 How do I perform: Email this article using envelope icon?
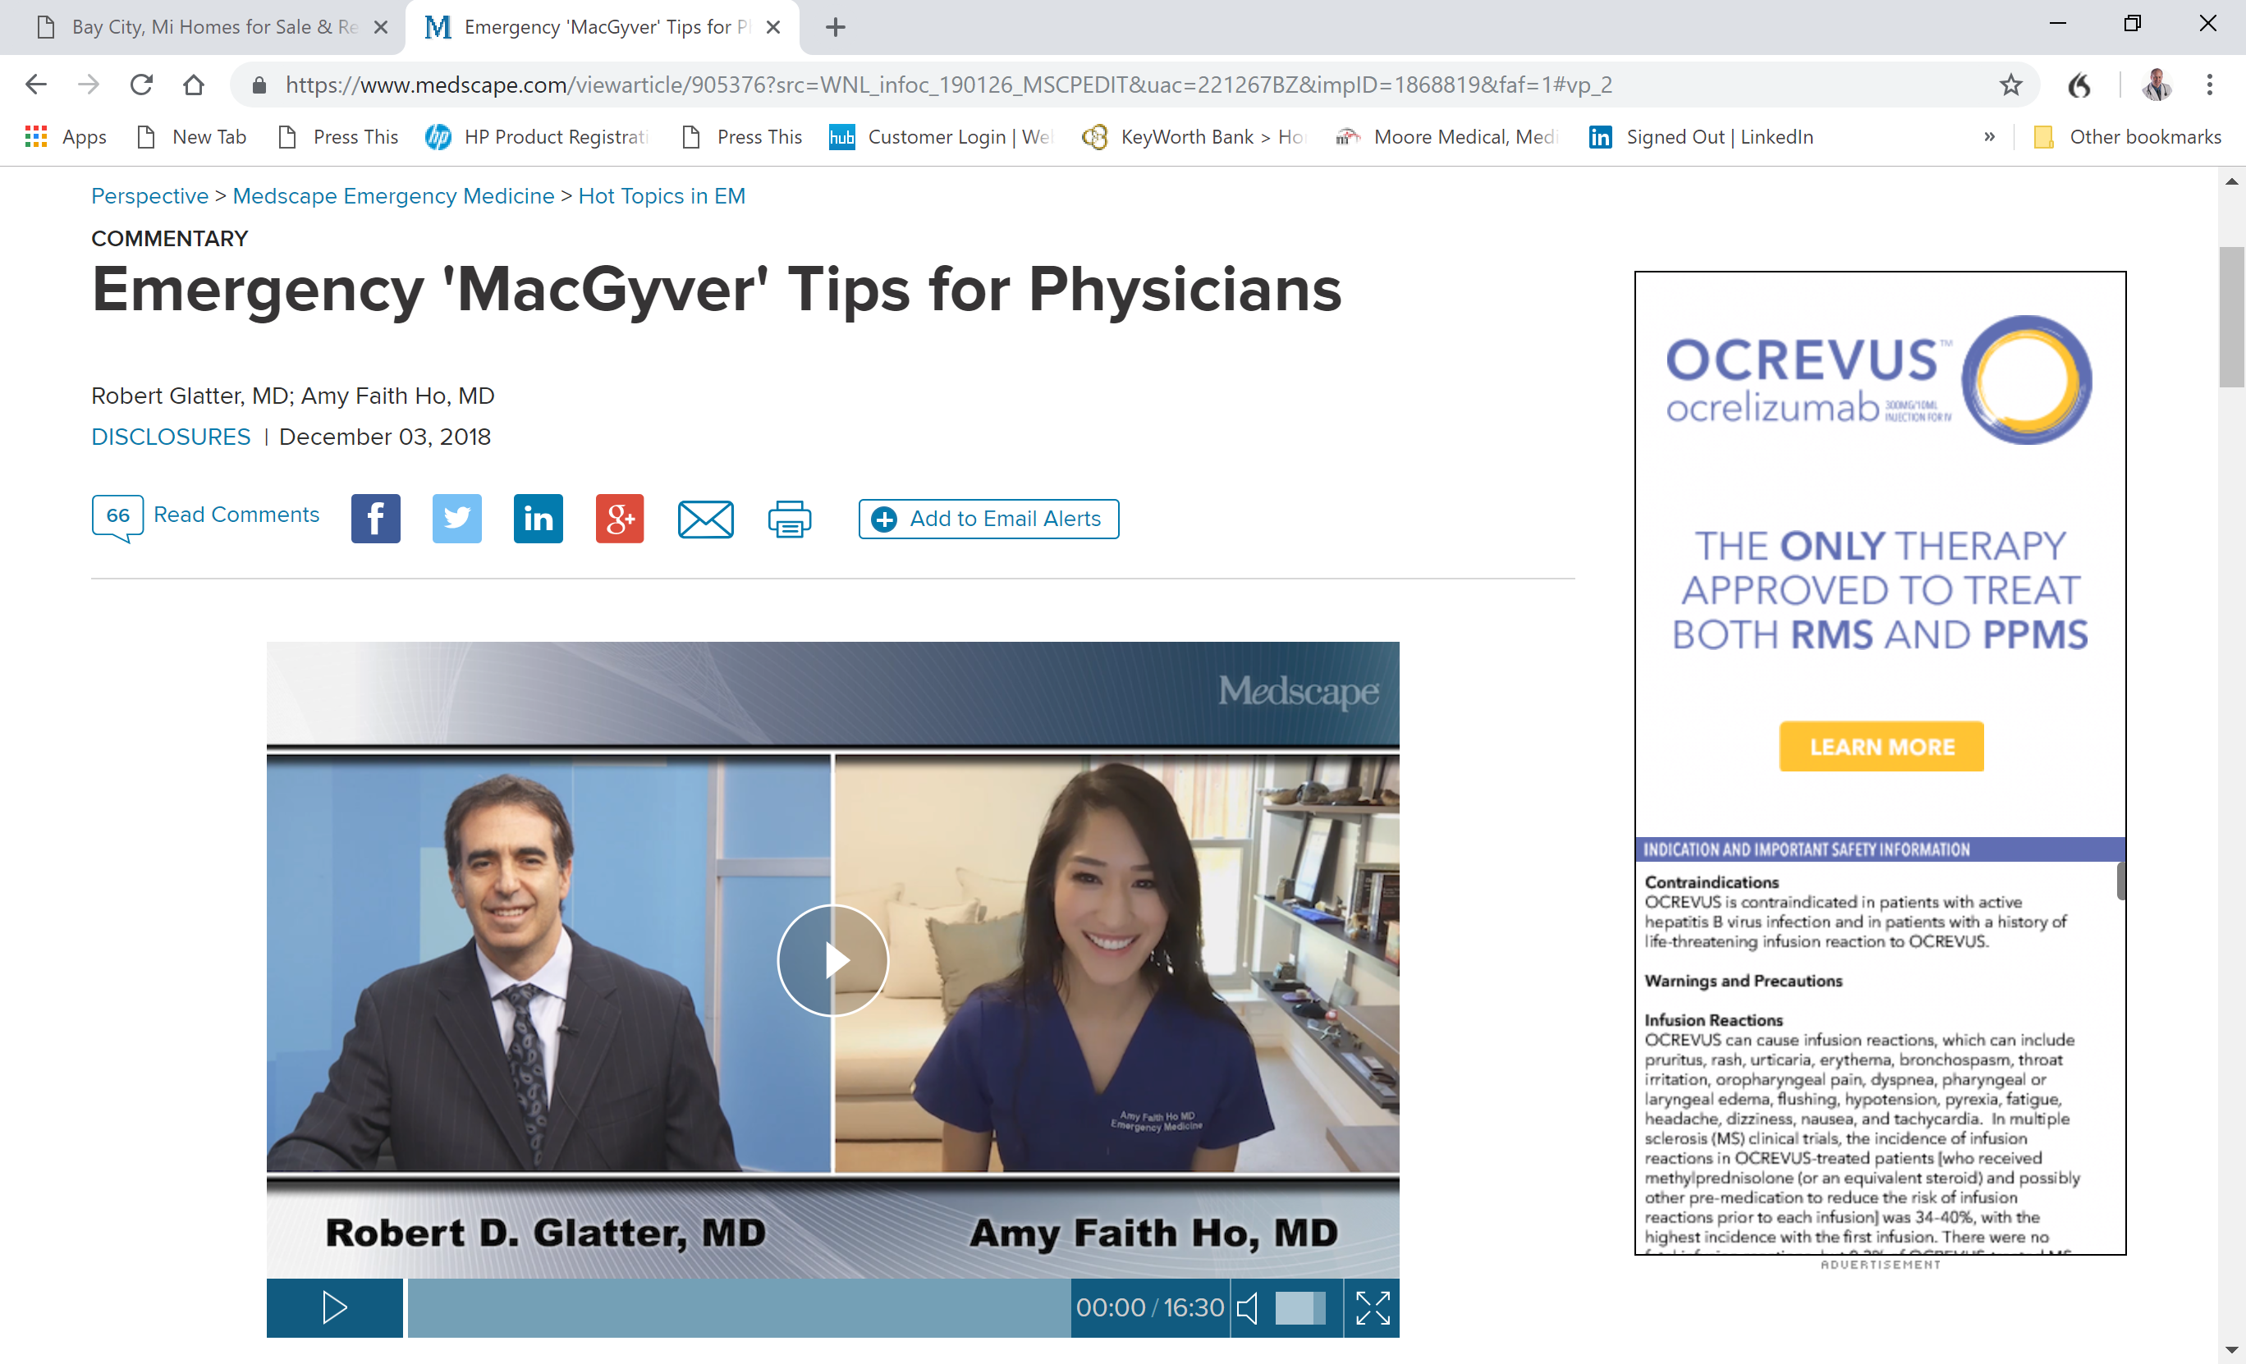click(705, 519)
